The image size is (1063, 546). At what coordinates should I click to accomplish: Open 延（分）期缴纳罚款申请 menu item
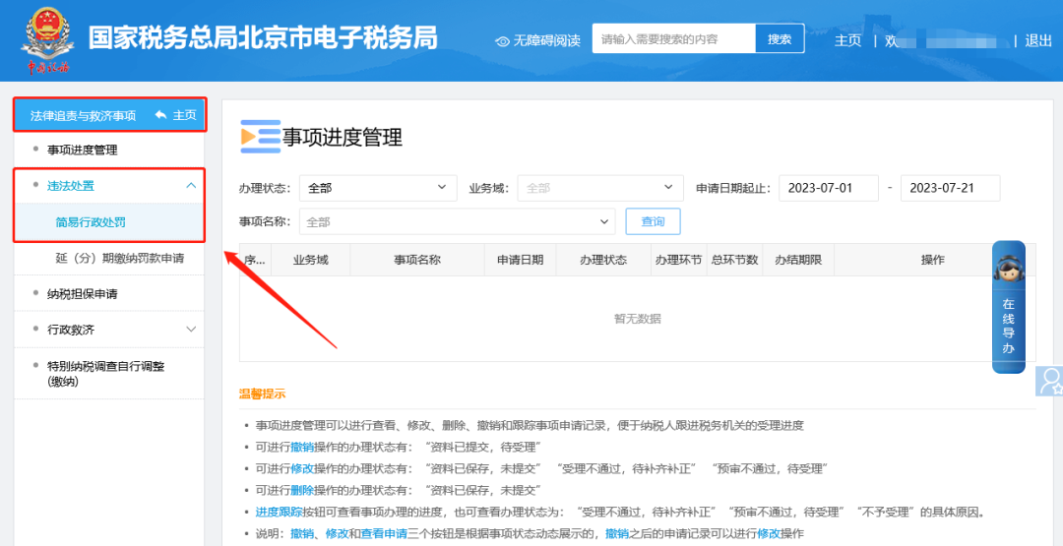118,259
